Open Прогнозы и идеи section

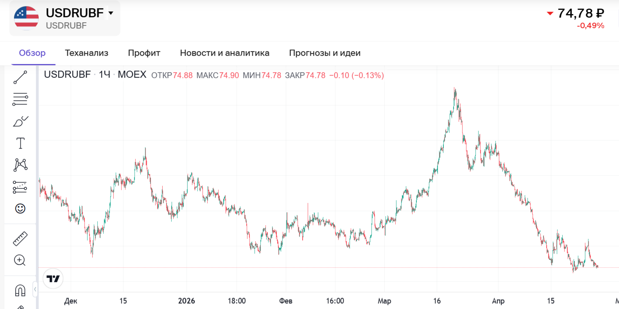pyautogui.click(x=325, y=53)
